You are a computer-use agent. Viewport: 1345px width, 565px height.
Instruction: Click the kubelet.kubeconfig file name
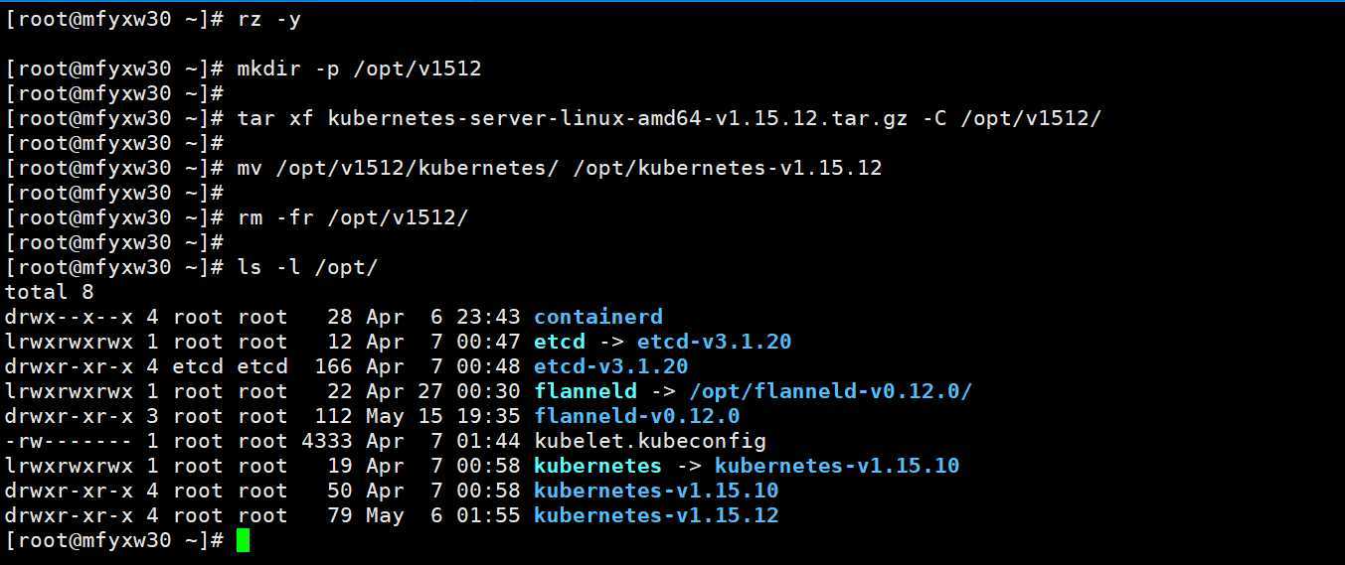649,441
